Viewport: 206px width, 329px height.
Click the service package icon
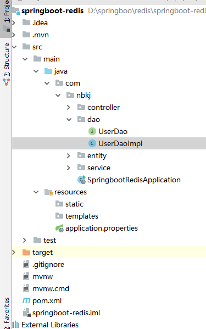point(81,168)
